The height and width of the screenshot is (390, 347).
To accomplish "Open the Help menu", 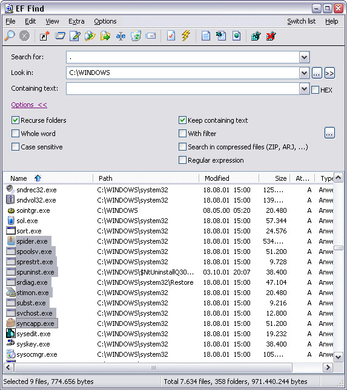I will point(331,21).
